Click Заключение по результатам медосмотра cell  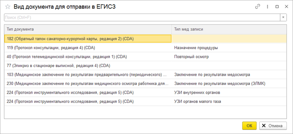tap(229, 75)
